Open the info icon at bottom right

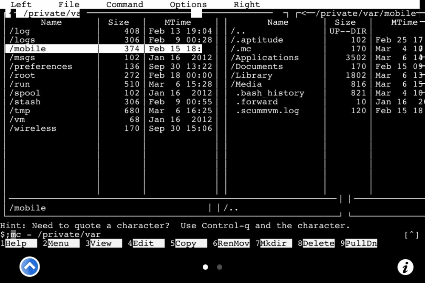[x=405, y=267]
